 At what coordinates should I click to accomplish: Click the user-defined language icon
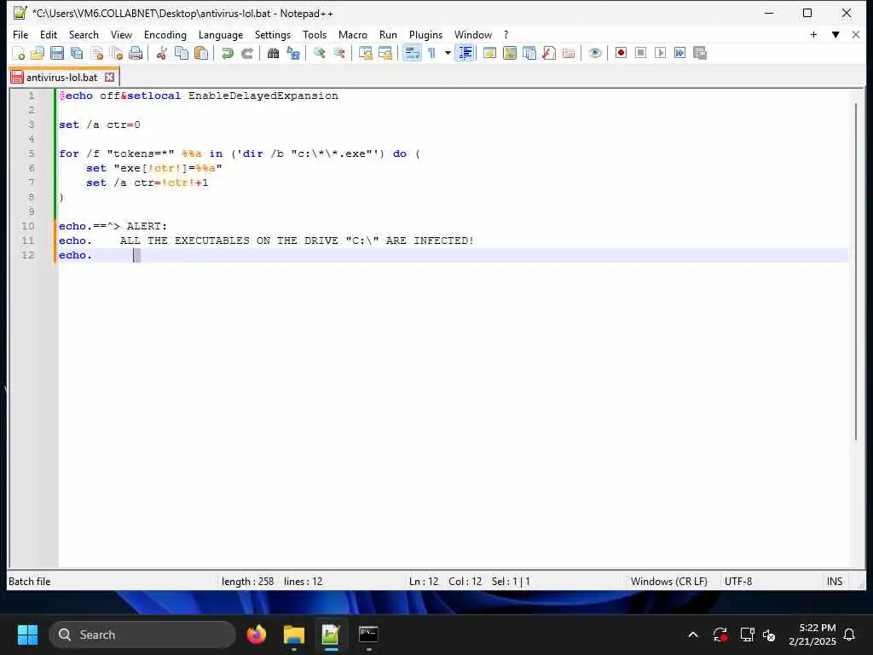[x=490, y=54]
